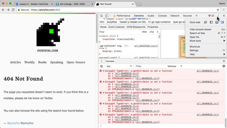Expand the first Uncaught TypeError entry
The height and width of the screenshot is (128, 227).
point(104,71)
